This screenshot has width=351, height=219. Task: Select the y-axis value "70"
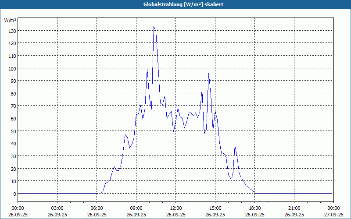13,106
